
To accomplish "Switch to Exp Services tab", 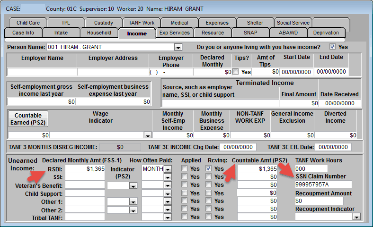I will pyautogui.click(x=175, y=33).
